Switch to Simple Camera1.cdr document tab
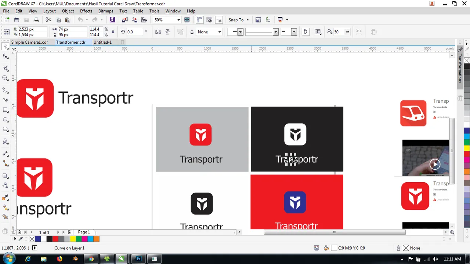 coord(30,42)
